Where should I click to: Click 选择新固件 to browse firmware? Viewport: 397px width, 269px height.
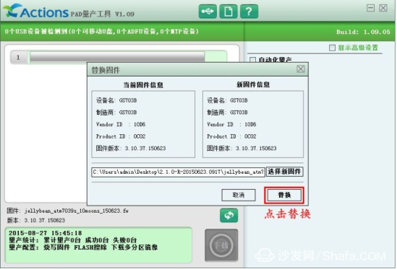tap(284, 172)
